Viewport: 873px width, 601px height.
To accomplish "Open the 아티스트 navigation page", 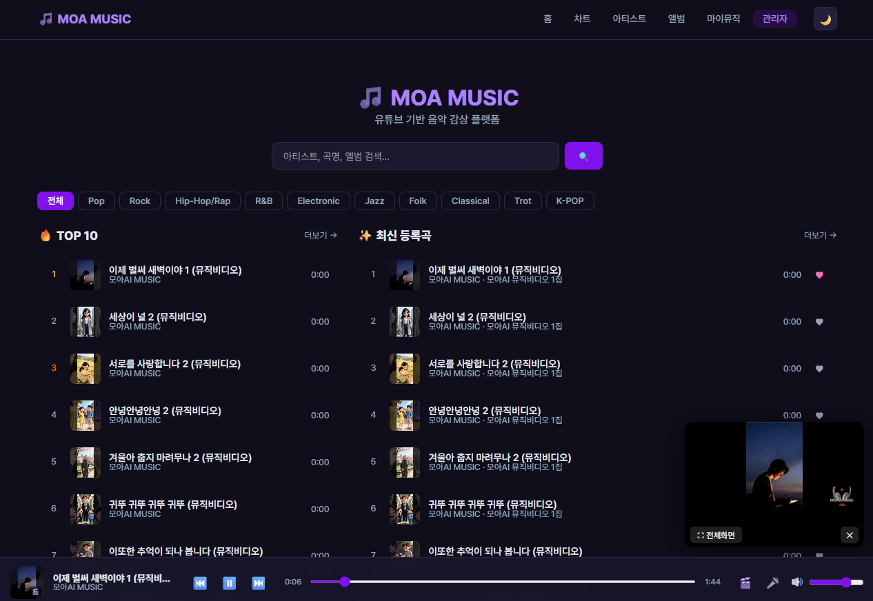I will (x=629, y=19).
